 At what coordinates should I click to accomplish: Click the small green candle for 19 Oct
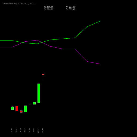[x=34, y=103]
